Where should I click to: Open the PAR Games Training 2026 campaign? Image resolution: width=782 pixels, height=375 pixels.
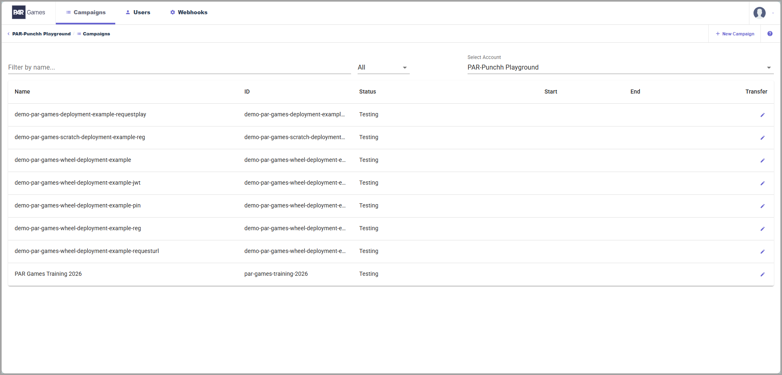pos(48,274)
